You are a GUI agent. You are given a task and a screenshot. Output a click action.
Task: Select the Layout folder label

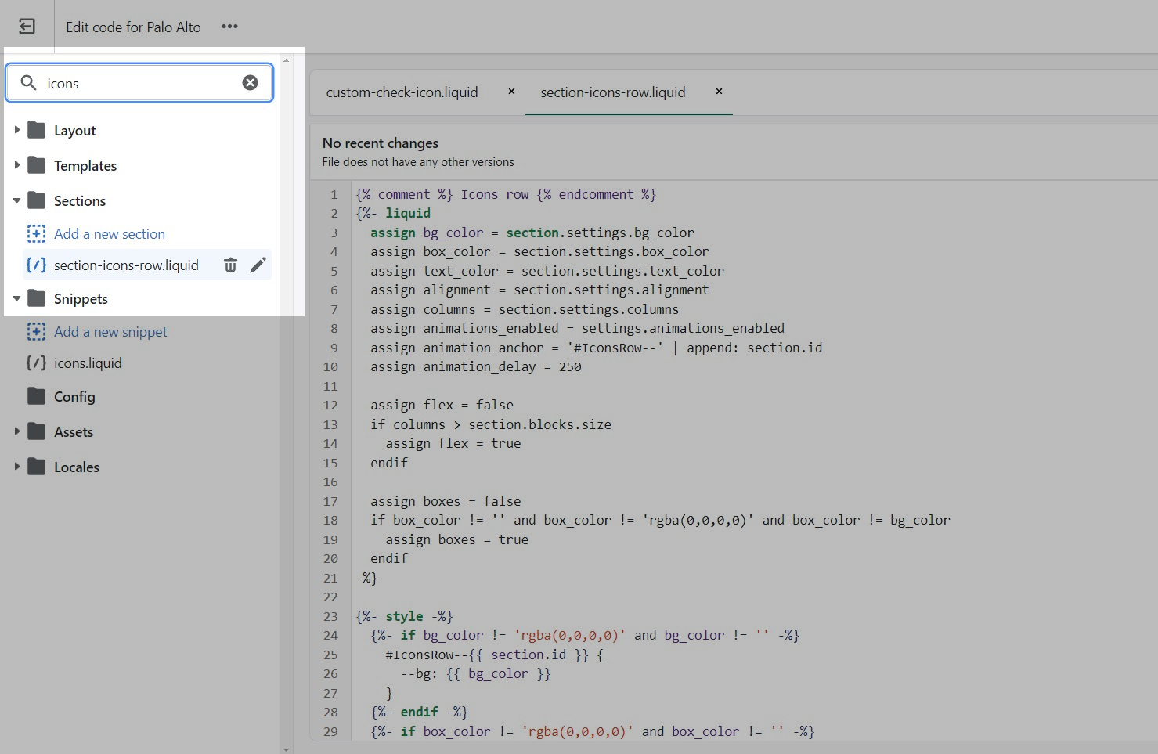(74, 131)
